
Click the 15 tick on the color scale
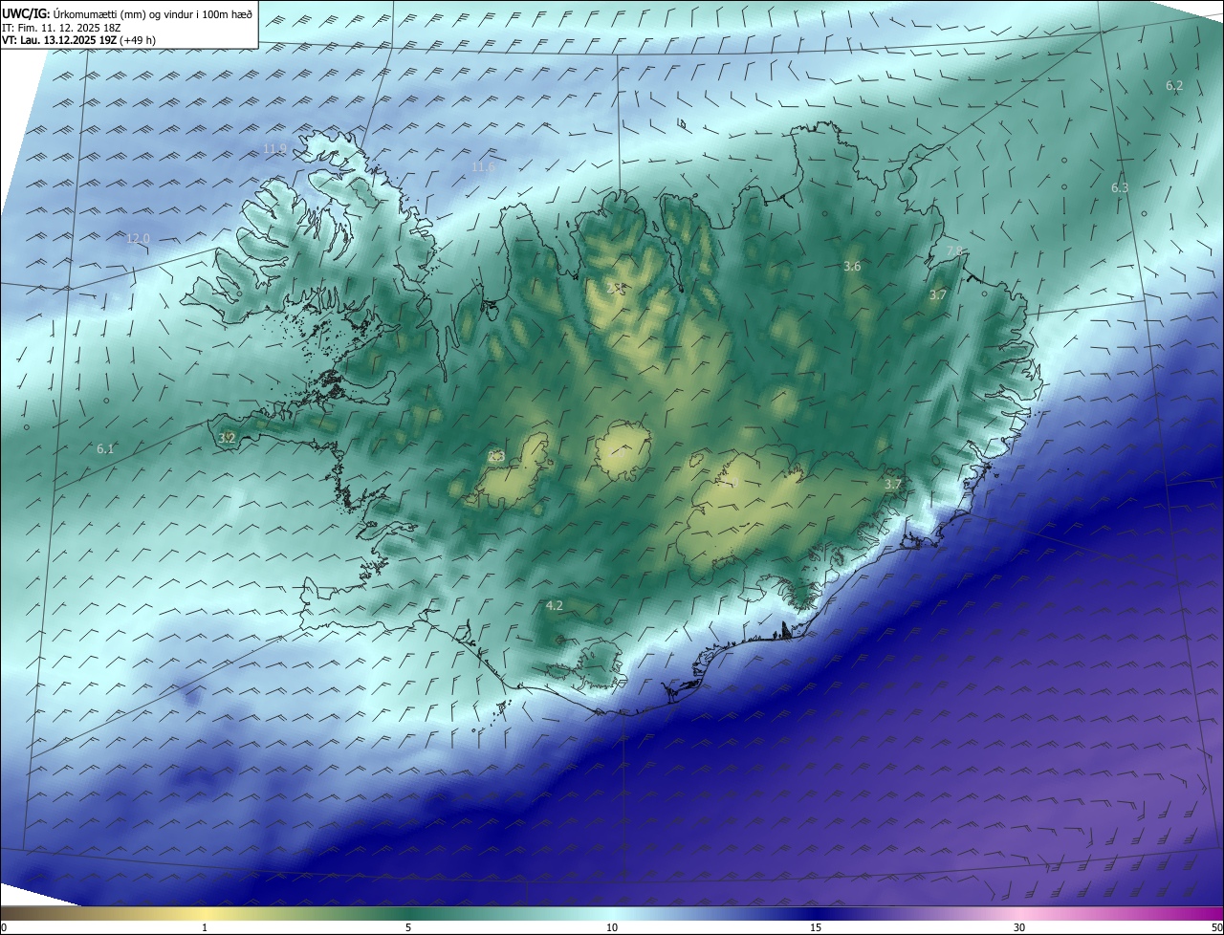[816, 927]
